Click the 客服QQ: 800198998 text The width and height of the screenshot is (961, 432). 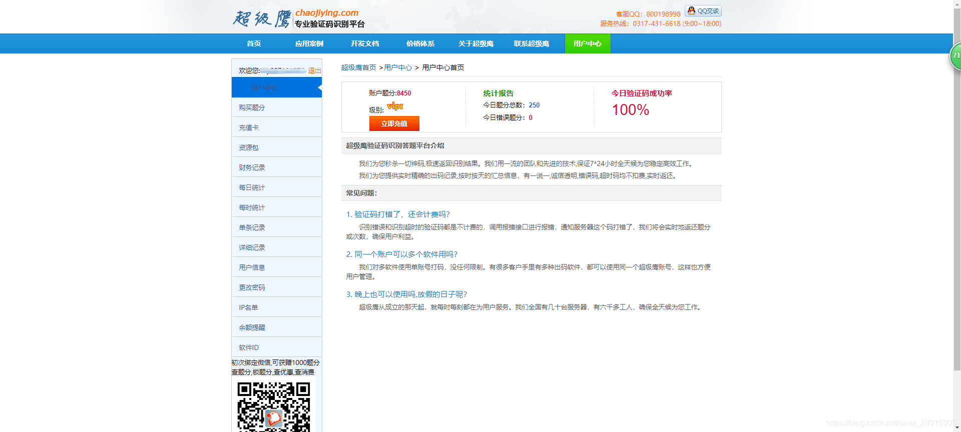(x=648, y=14)
